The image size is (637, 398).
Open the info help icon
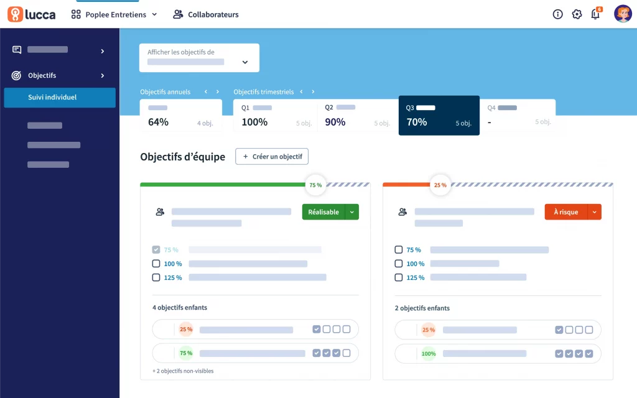tap(558, 15)
